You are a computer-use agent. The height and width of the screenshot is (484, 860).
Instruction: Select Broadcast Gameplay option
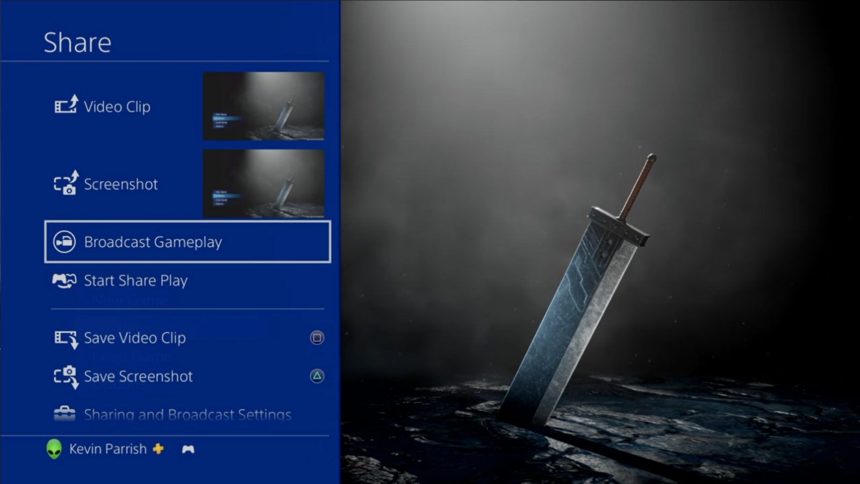[188, 242]
